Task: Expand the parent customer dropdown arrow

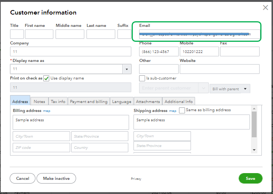Action: coord(204,88)
